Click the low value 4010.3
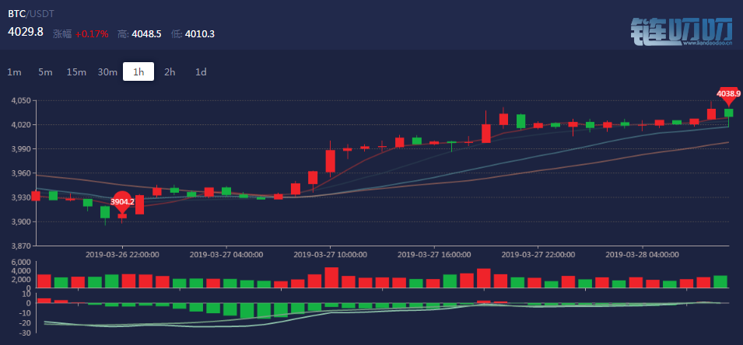Screen dimensions: 743x345 199,34
